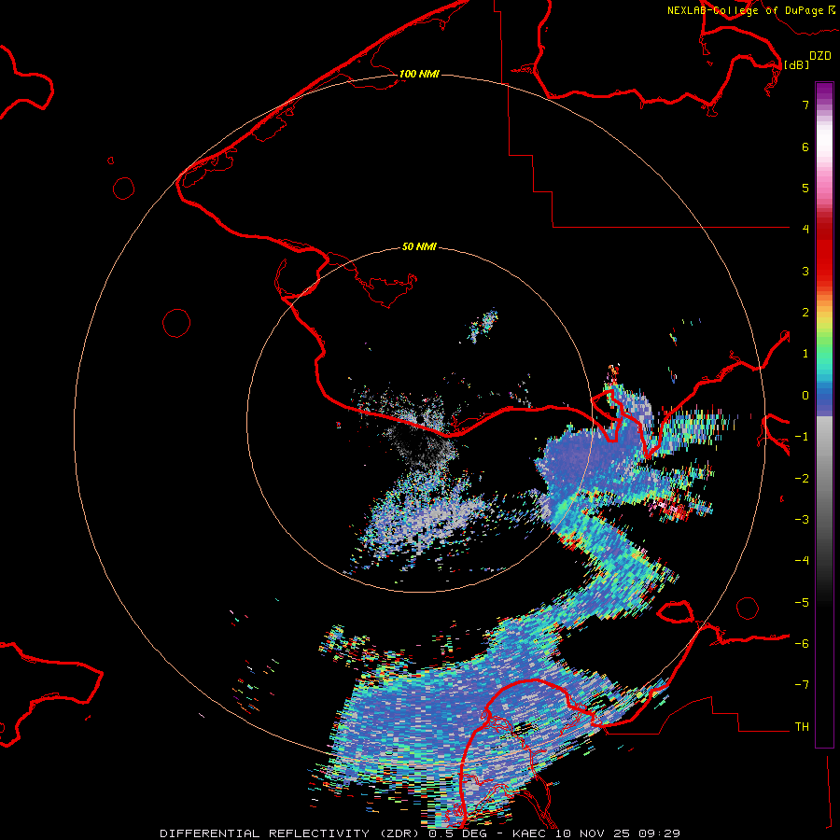This screenshot has height=840, width=840.
Task: Click the '-4' tick label on the scale
Action: tap(802, 561)
